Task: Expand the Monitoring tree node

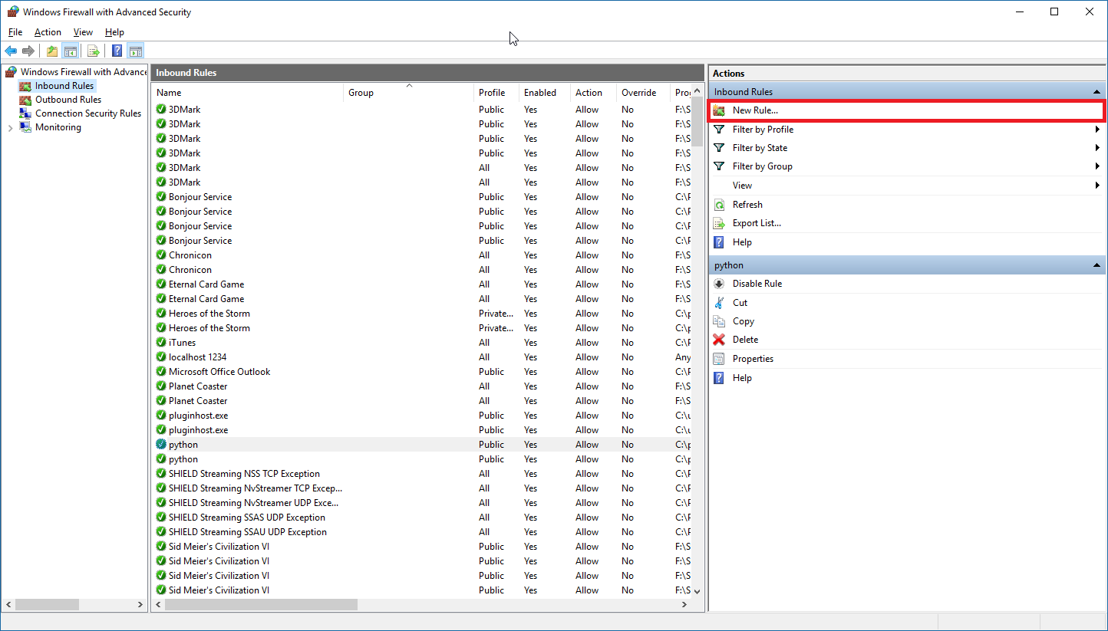Action: (x=10, y=128)
